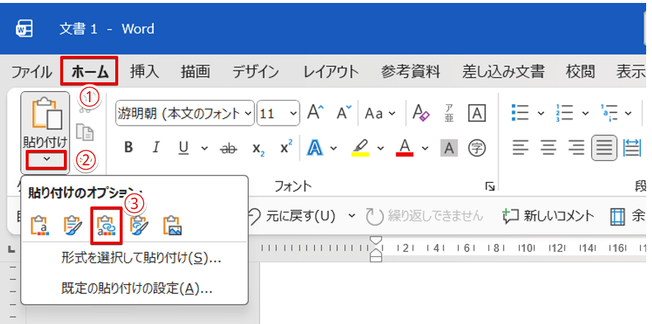Center align text
652x324 pixels.
pyautogui.click(x=548, y=148)
